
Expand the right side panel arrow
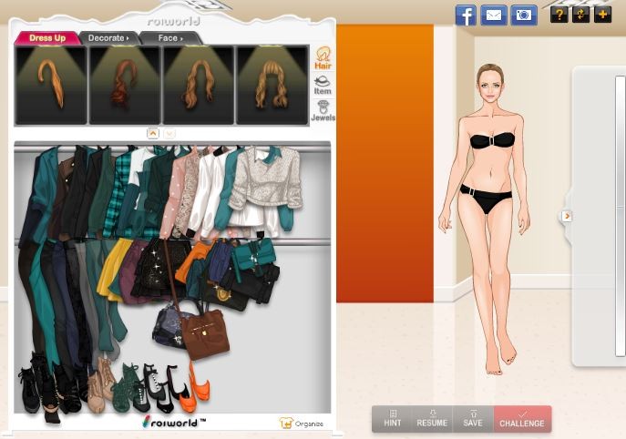pos(567,216)
